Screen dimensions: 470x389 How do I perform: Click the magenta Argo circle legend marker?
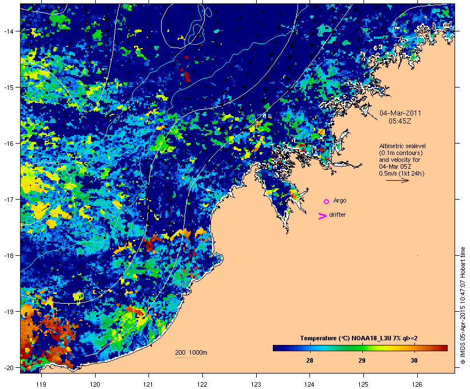point(327,201)
